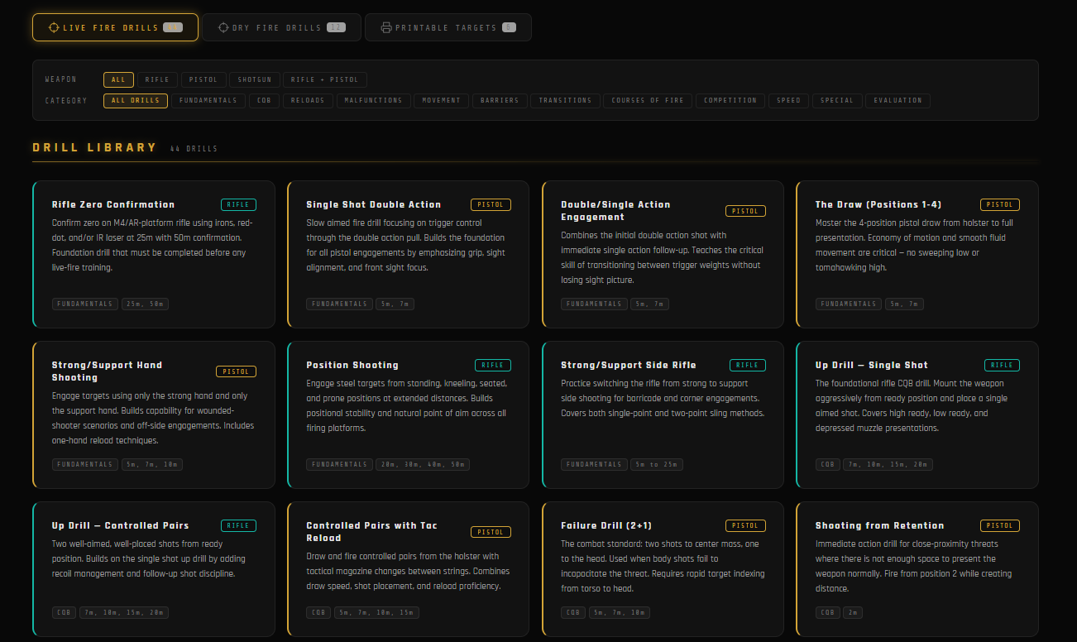Filter by the Fundamentals category chip

[x=208, y=101]
